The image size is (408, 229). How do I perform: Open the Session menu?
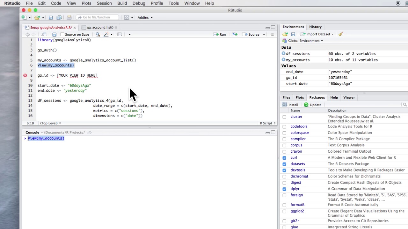point(104,3)
